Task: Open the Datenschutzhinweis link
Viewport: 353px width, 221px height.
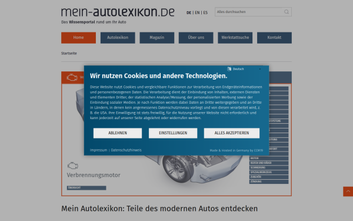Action: tap(126, 150)
